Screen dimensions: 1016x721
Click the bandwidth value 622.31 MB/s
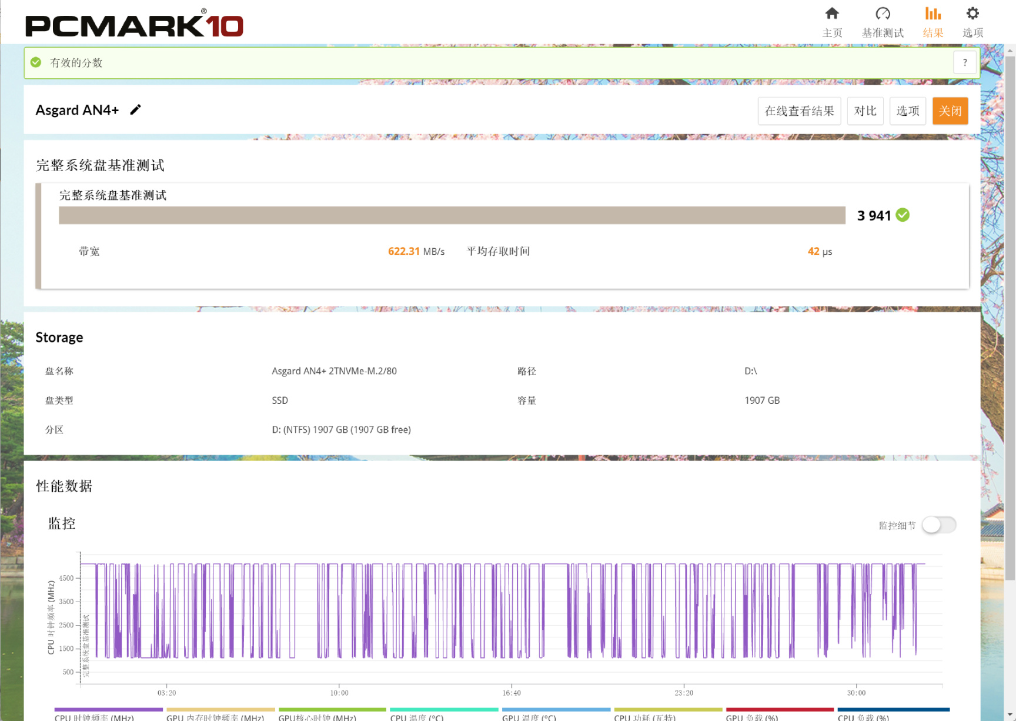(x=416, y=251)
